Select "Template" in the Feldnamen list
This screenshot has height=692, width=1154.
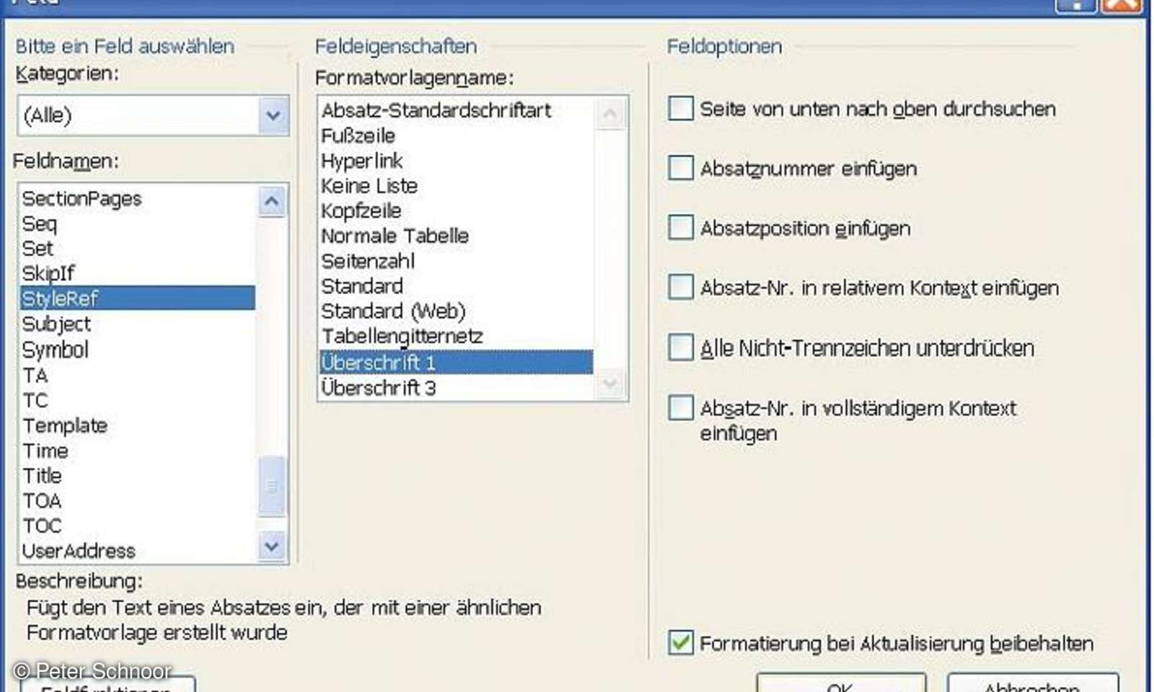click(65, 425)
